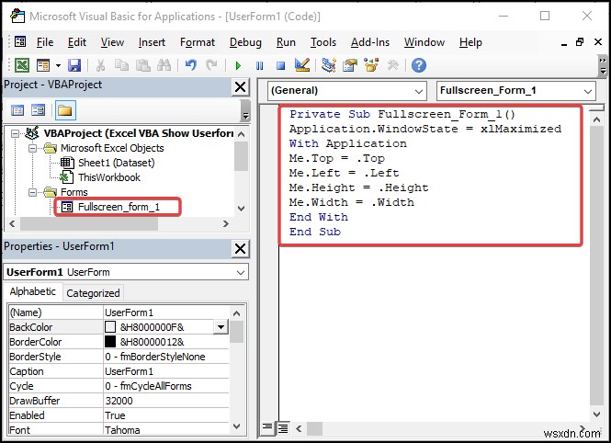Open the Help menu
Screen dimensions: 611x443
470,42
